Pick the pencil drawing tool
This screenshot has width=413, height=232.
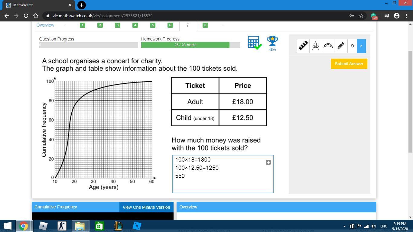340,46
